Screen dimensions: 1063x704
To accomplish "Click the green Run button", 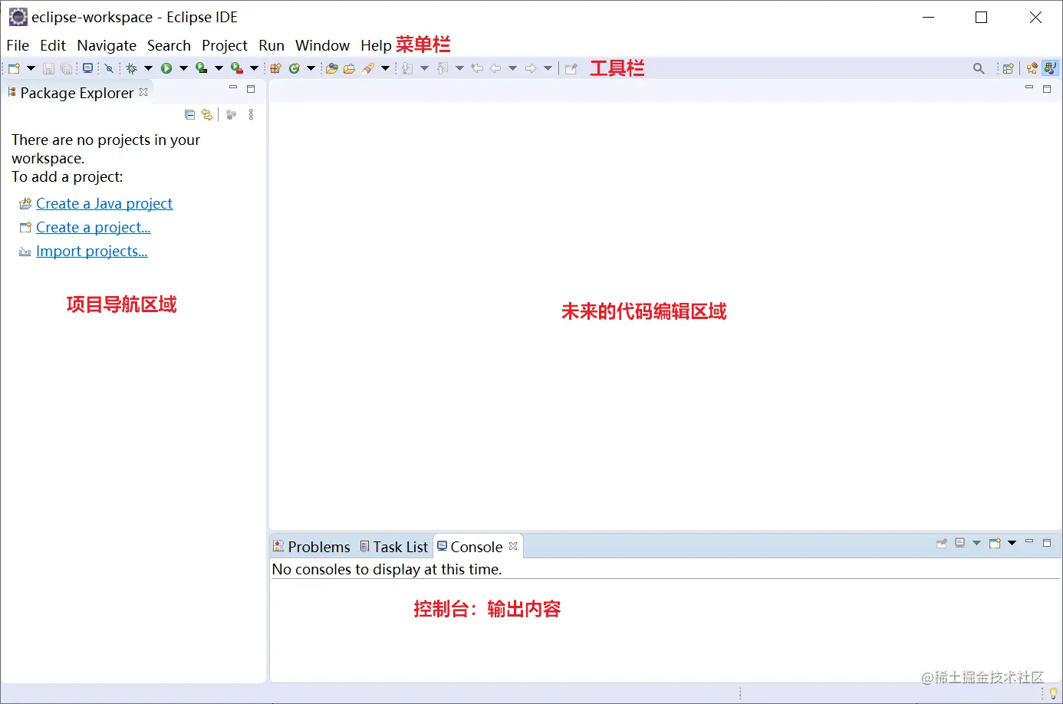I will (166, 68).
